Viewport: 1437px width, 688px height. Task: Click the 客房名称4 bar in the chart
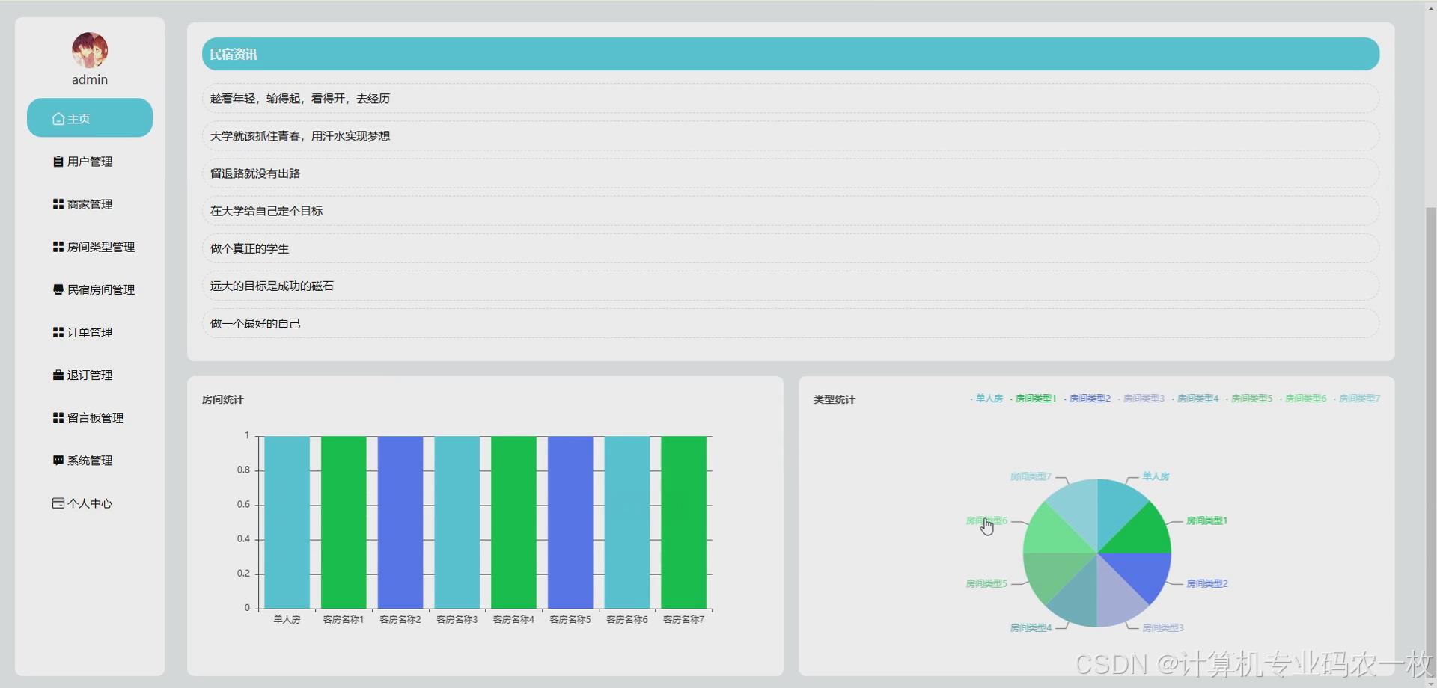[513, 522]
